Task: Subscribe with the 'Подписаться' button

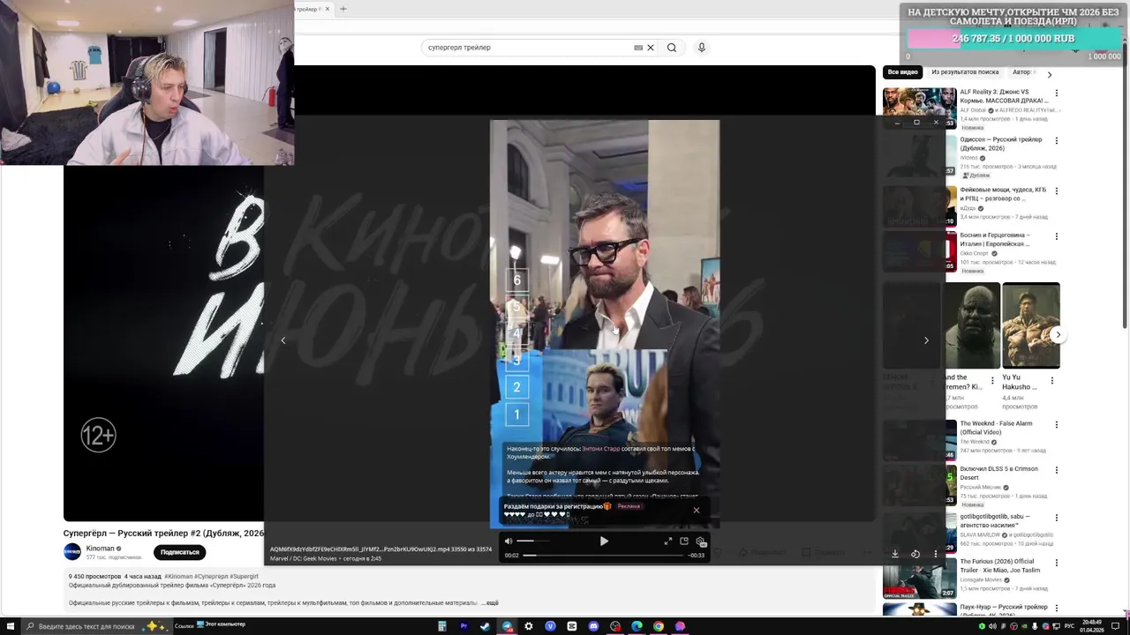Action: pyautogui.click(x=180, y=552)
